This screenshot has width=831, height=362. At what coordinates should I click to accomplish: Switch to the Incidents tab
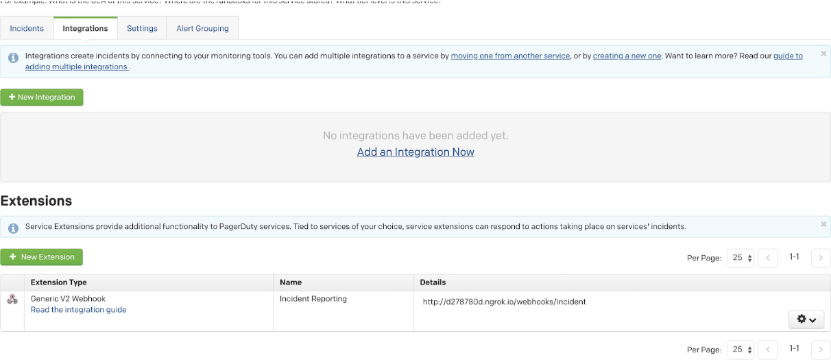pyautogui.click(x=27, y=28)
